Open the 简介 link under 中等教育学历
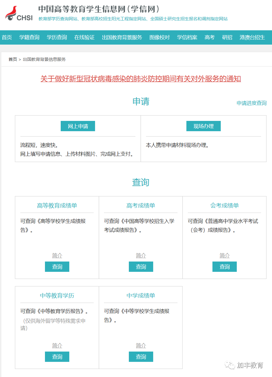 pos(57,346)
